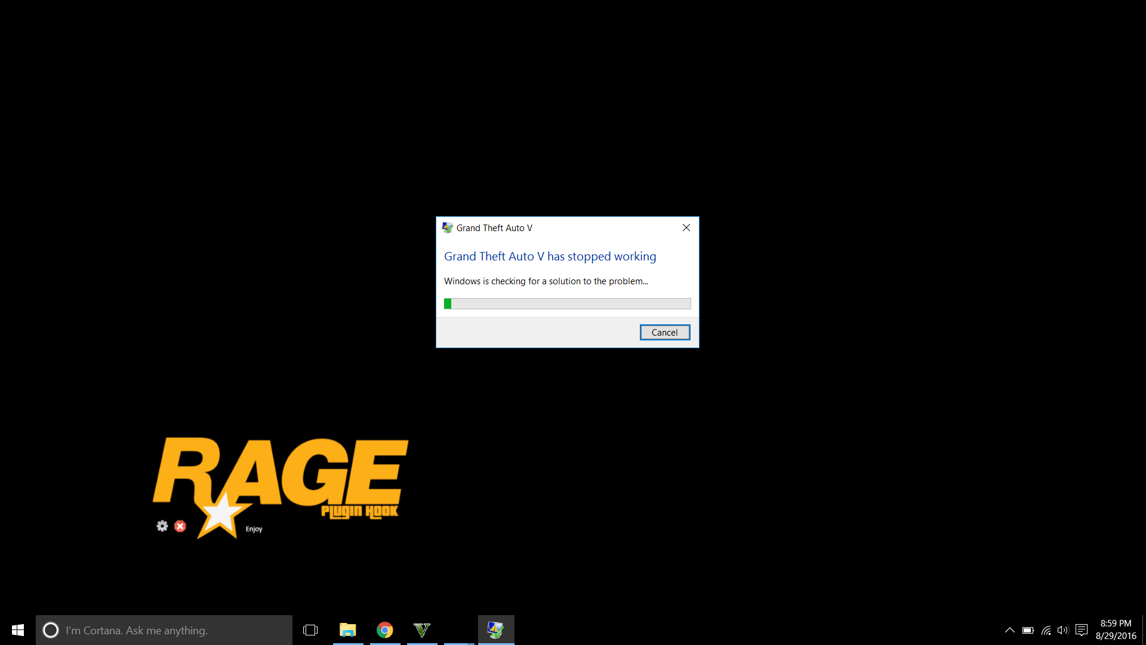Click the red X icon beside the gear

point(180,526)
